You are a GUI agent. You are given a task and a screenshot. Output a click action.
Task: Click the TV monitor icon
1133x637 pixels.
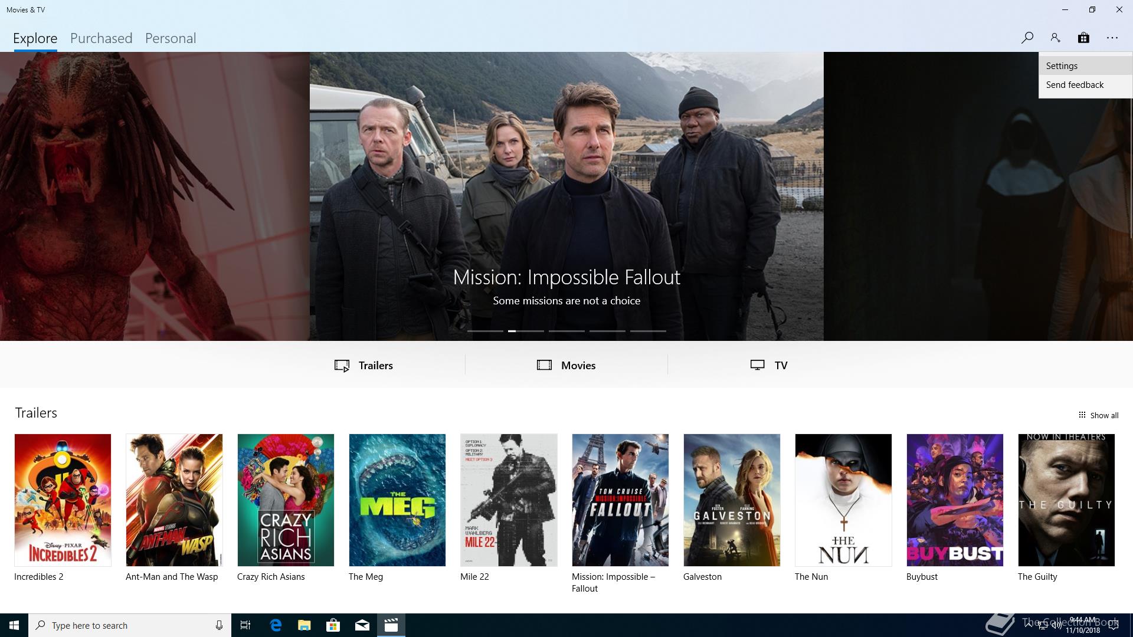757,365
